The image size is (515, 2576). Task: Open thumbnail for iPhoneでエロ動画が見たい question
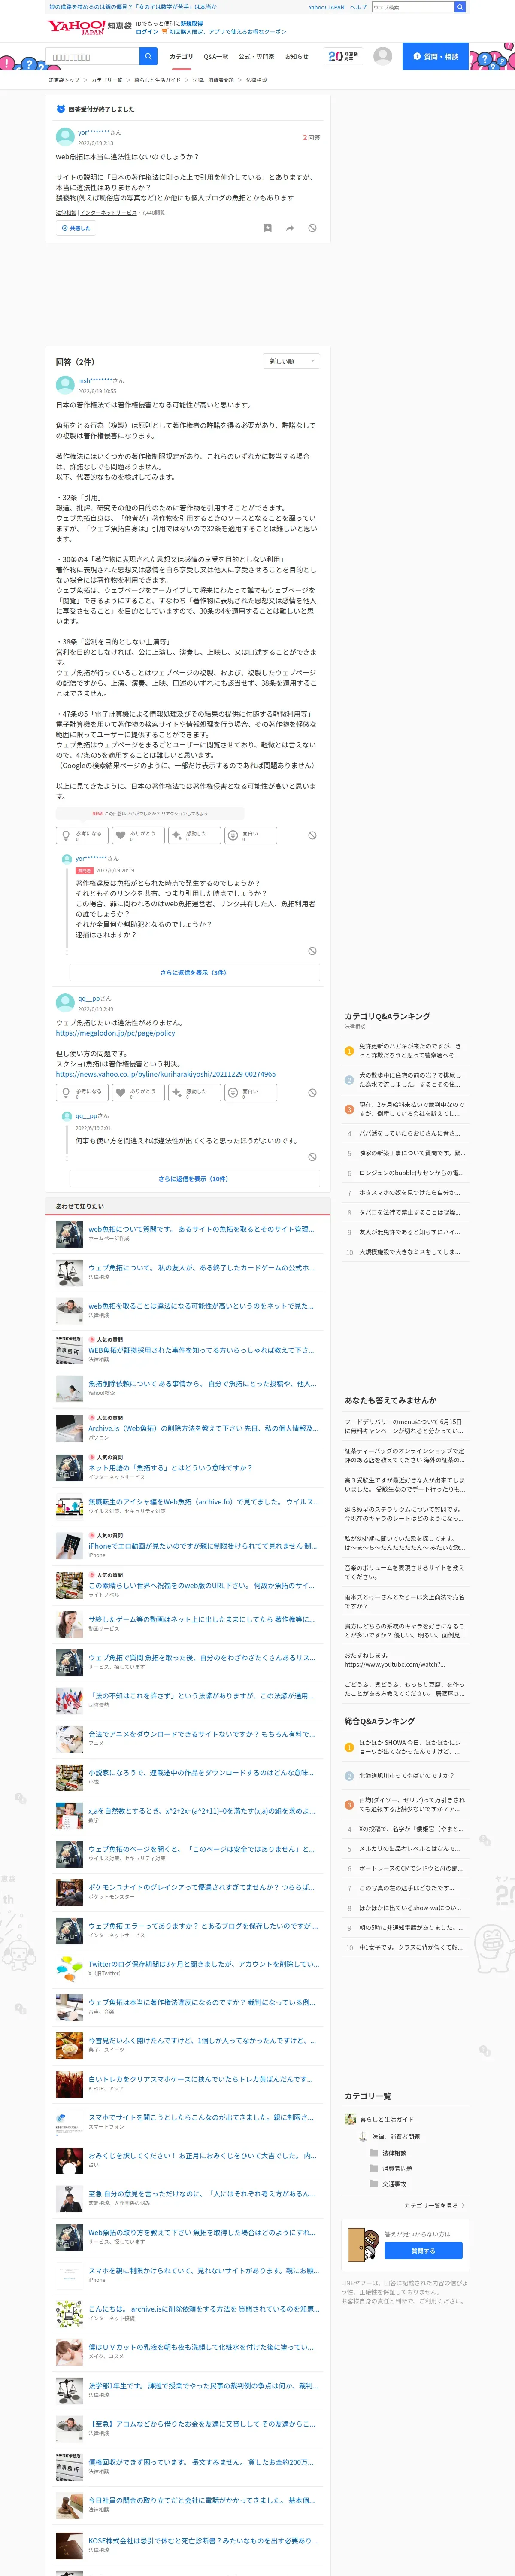(69, 1545)
